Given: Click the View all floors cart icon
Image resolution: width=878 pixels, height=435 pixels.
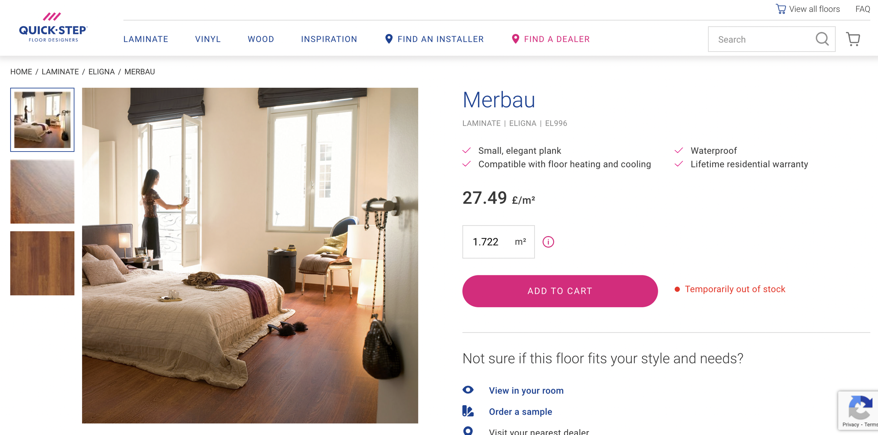Looking at the screenshot, I should (780, 9).
